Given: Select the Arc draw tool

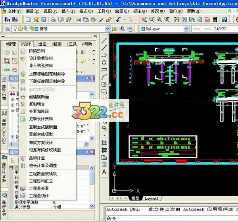Looking at the screenshot, I should 104,77.
